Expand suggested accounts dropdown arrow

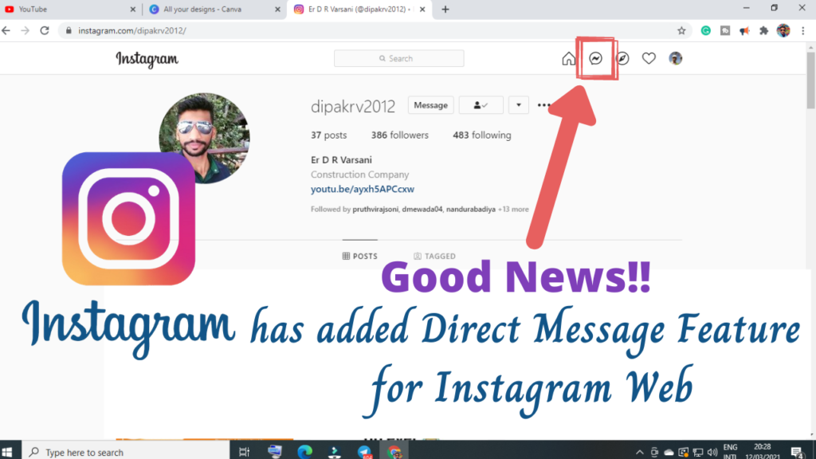(518, 105)
